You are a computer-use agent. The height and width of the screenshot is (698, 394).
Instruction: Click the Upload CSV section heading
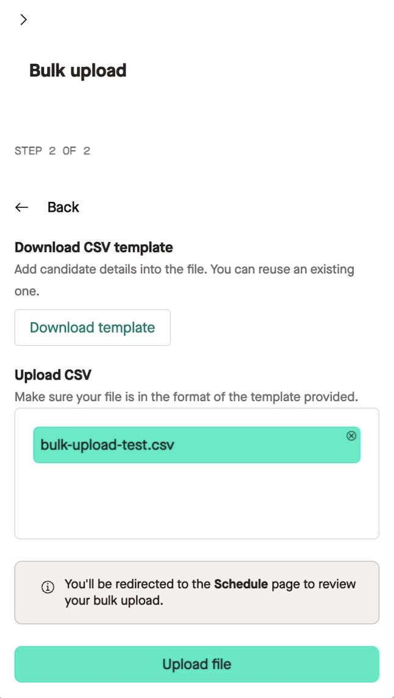[53, 375]
